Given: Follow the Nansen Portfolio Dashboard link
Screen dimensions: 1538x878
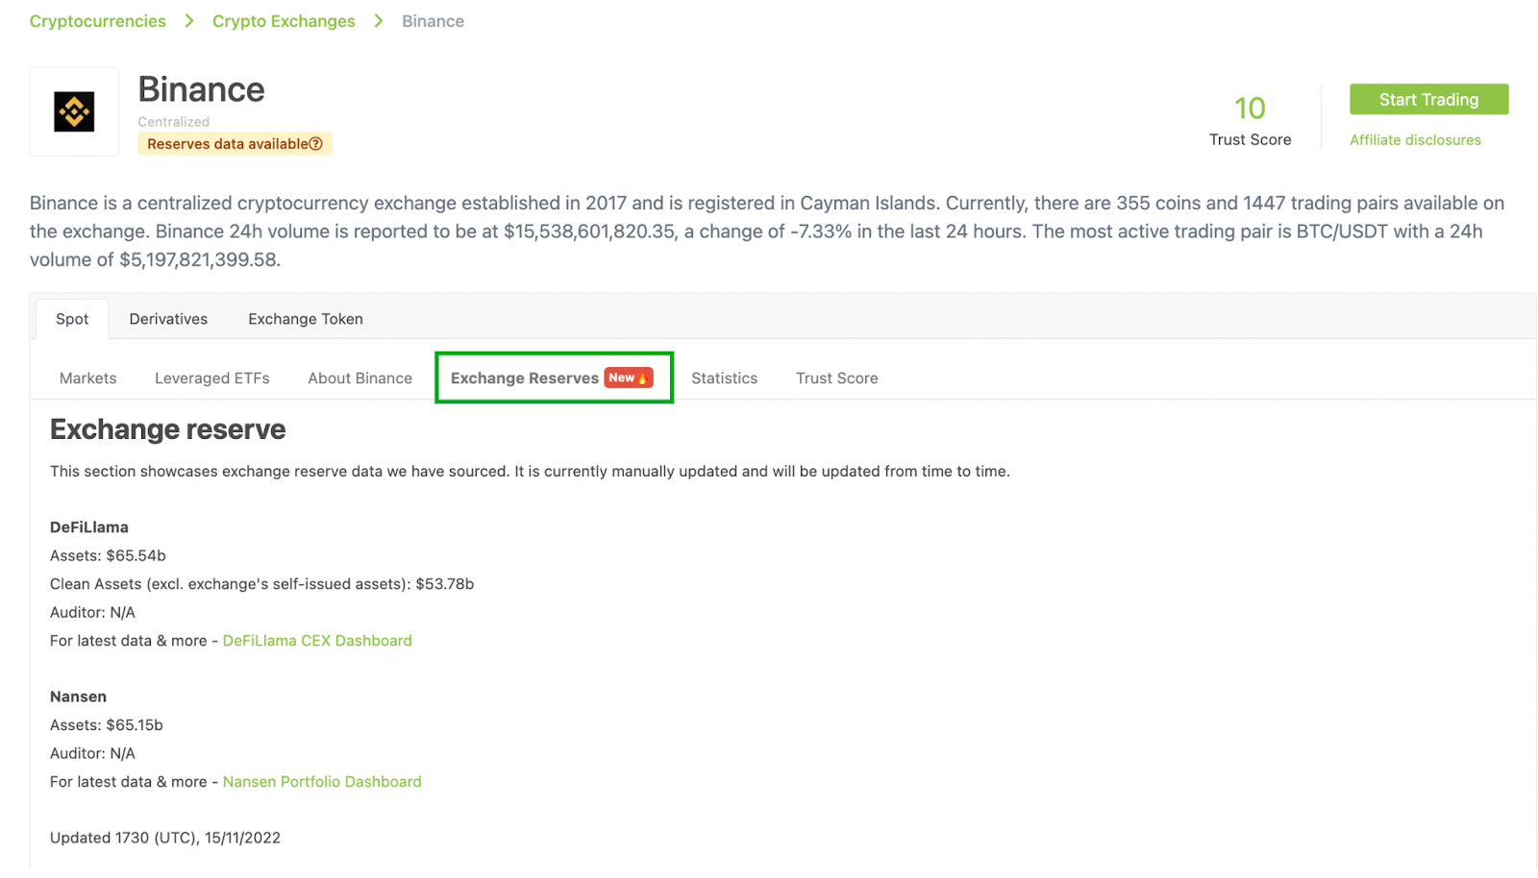Looking at the screenshot, I should 322,782.
